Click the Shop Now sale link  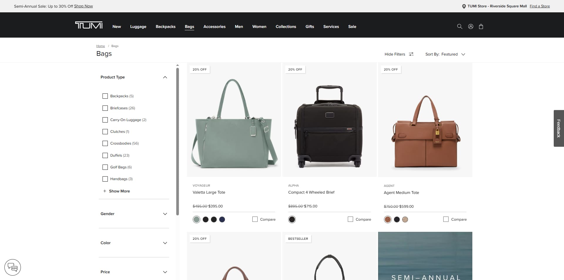tap(83, 6)
